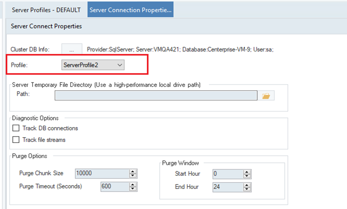
Task: Click the Server Temporary File Path field
Action: tap(156, 96)
